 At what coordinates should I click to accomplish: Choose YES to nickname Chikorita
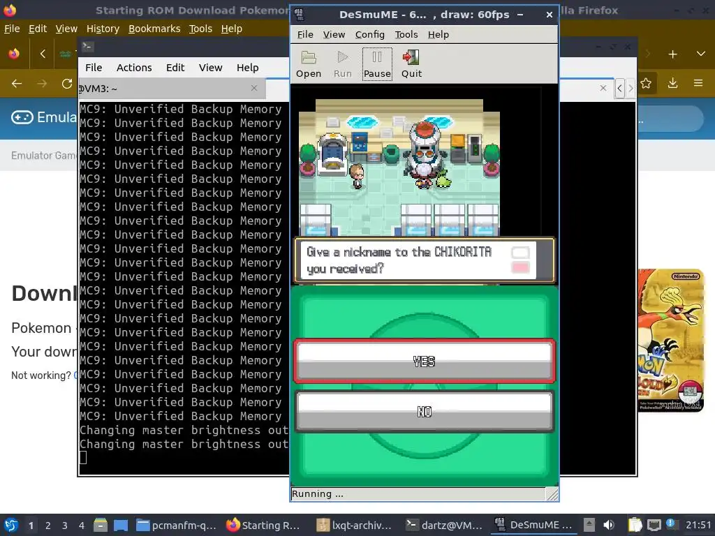[x=424, y=361]
